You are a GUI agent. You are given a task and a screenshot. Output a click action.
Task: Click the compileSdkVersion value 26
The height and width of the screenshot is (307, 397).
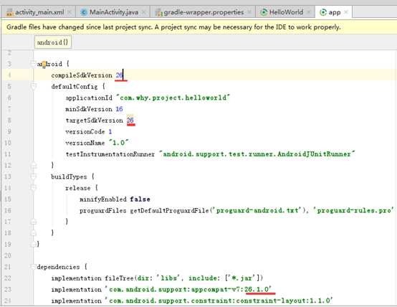pyautogui.click(x=119, y=75)
